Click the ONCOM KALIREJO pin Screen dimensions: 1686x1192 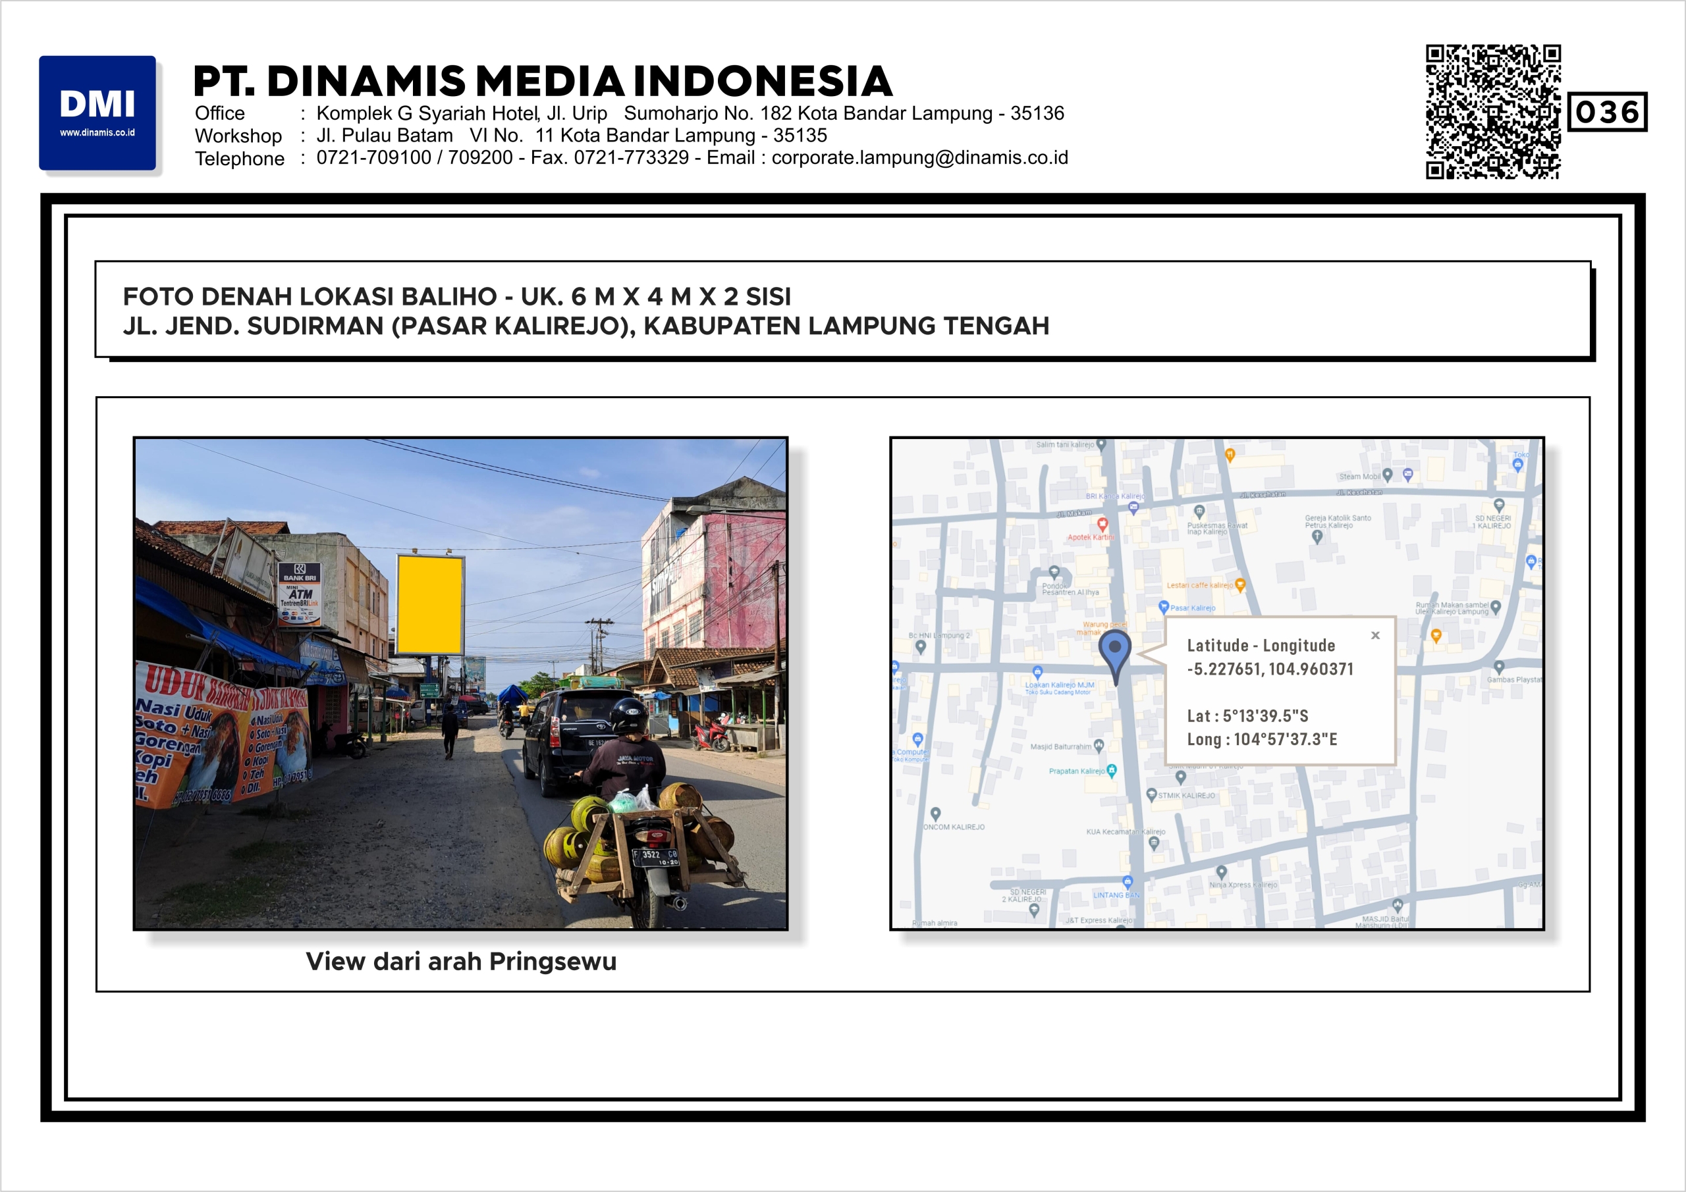pyautogui.click(x=935, y=814)
